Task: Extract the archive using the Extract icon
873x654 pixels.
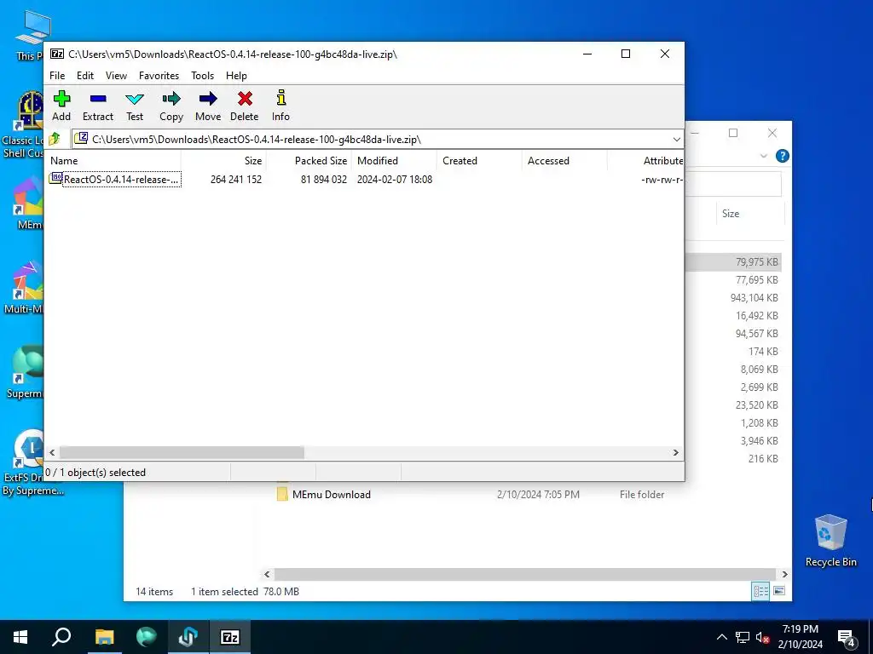Action: coord(98,106)
